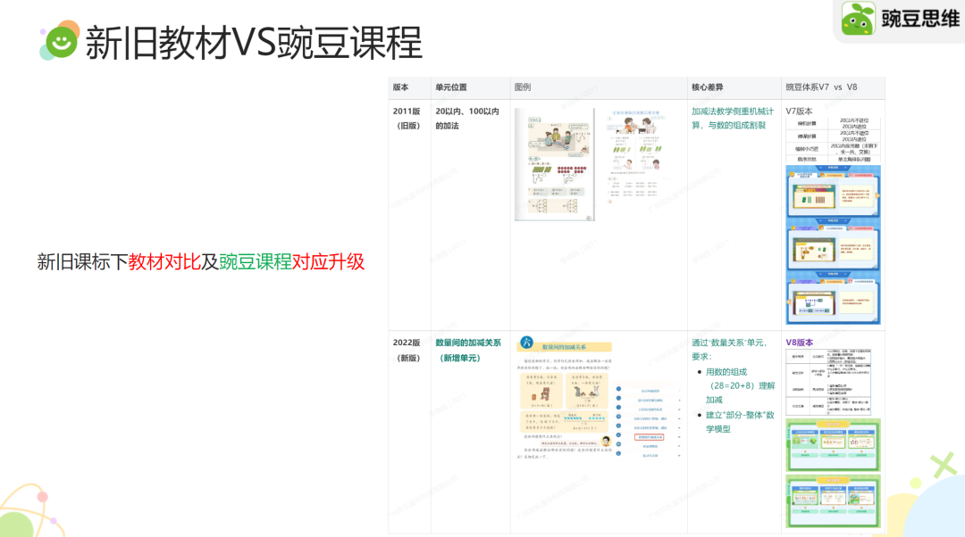Click the green smiley logo beside the title
The image size is (965, 537).
click(60, 40)
